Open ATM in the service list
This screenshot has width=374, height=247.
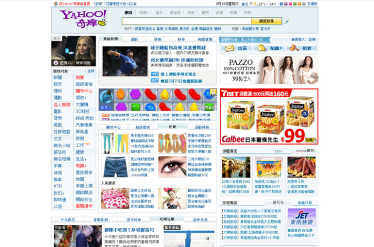[x=57, y=186]
